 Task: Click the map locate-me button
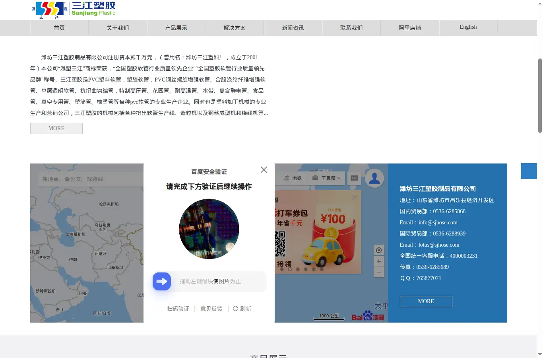click(379, 250)
